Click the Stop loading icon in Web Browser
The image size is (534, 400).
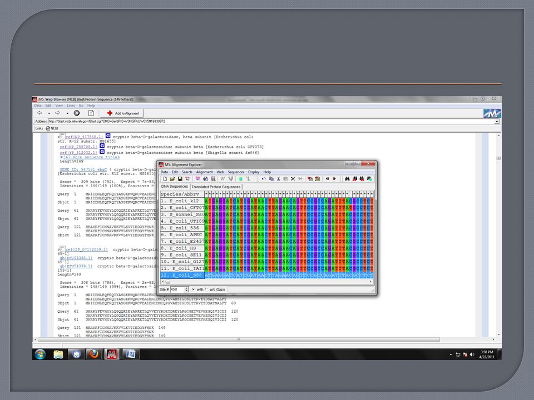tap(77, 113)
